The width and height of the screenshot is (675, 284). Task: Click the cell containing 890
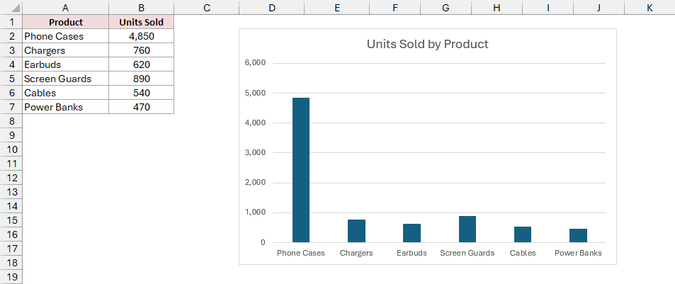point(141,79)
